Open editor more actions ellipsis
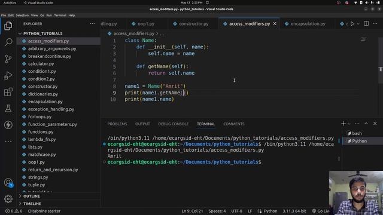Screen dimensions: 383x215 pyautogui.click(x=375, y=24)
